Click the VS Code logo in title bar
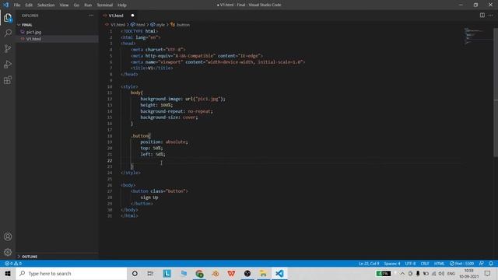 pyautogui.click(x=5, y=5)
